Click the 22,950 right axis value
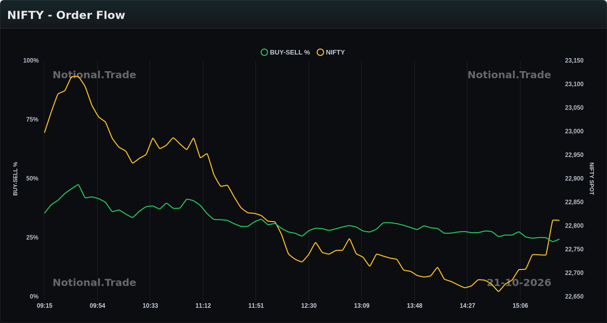The image size is (607, 323). coord(574,155)
